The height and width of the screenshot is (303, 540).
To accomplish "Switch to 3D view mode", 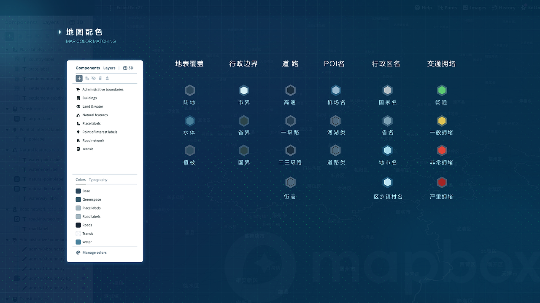I will point(128,68).
